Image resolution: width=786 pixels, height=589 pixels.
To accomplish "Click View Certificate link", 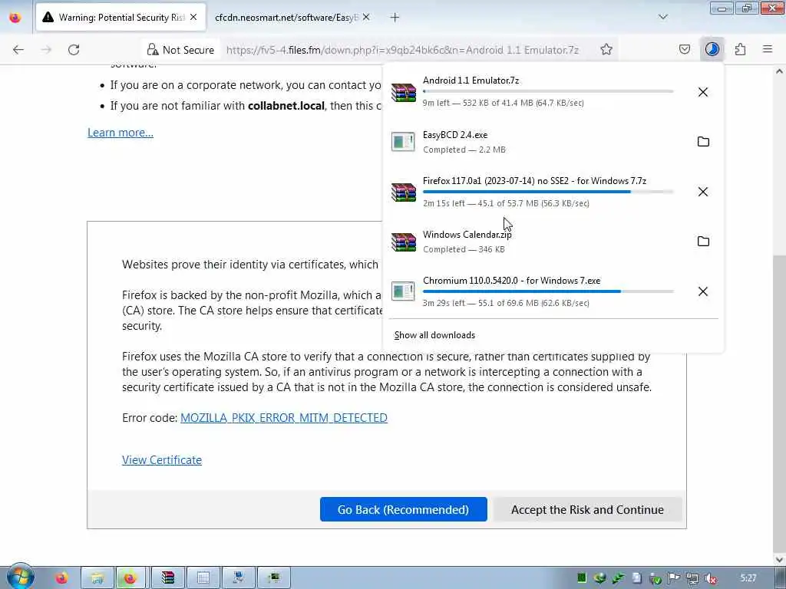I will (x=162, y=460).
